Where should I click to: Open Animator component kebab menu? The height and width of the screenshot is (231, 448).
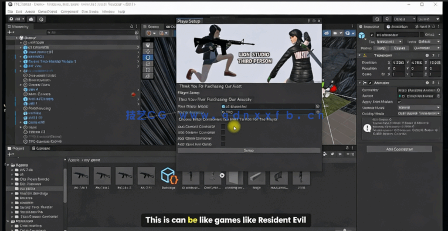coord(438,83)
